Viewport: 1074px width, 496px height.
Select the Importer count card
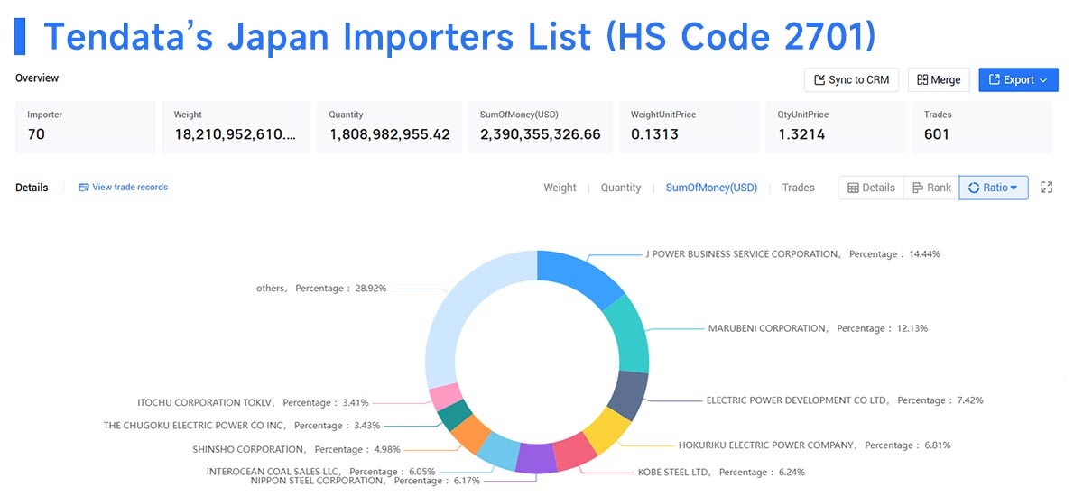86,126
